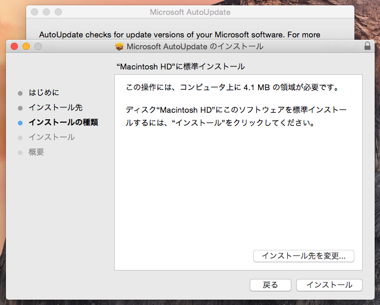Viewport: 380px width, 305px height.
Task: Click the gray bullet beside はじめに
Action: [x=20, y=93]
